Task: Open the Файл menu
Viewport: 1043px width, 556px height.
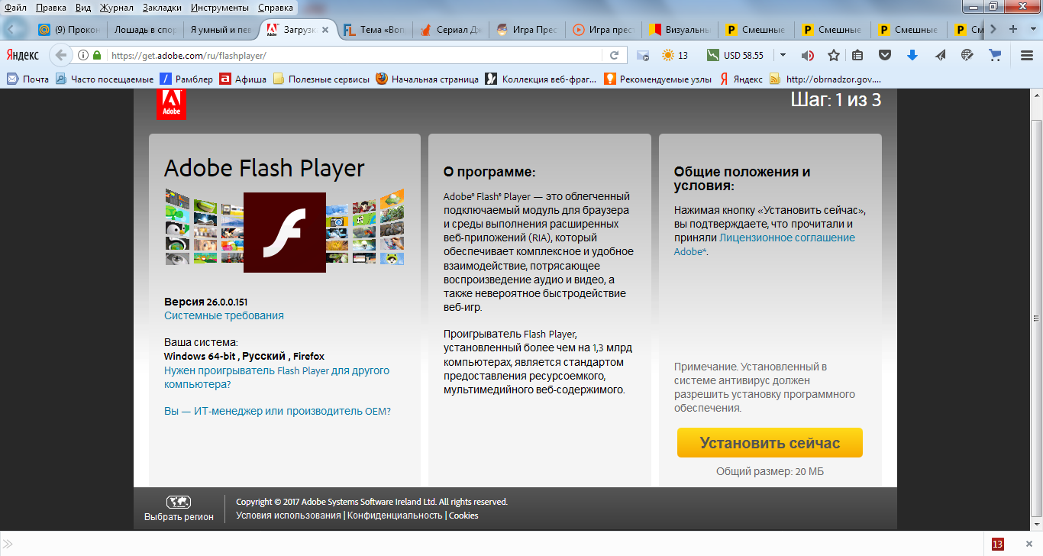Action: (15, 8)
